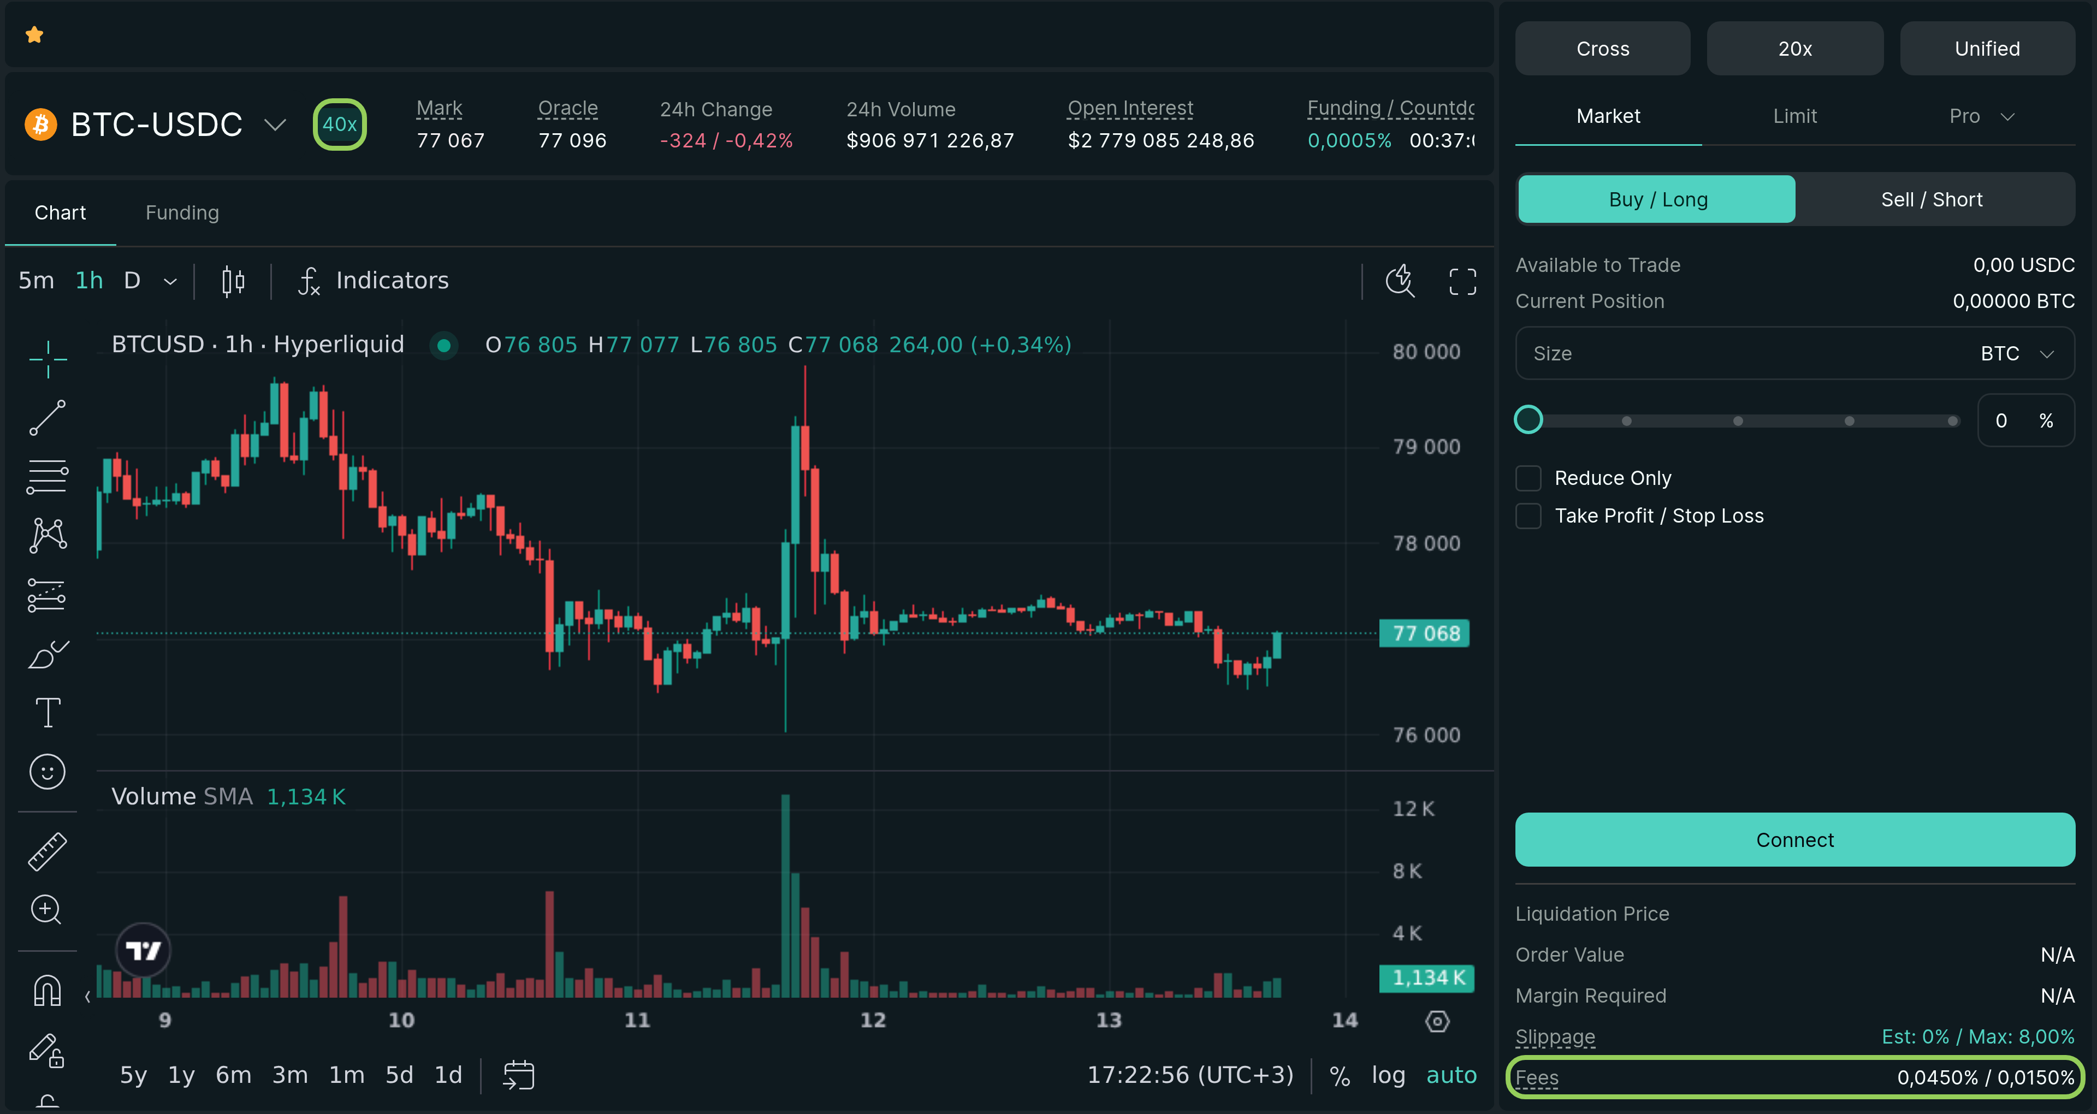This screenshot has height=1114, width=2097.
Task: Open the Indicators fx menu
Action: pos(373,281)
